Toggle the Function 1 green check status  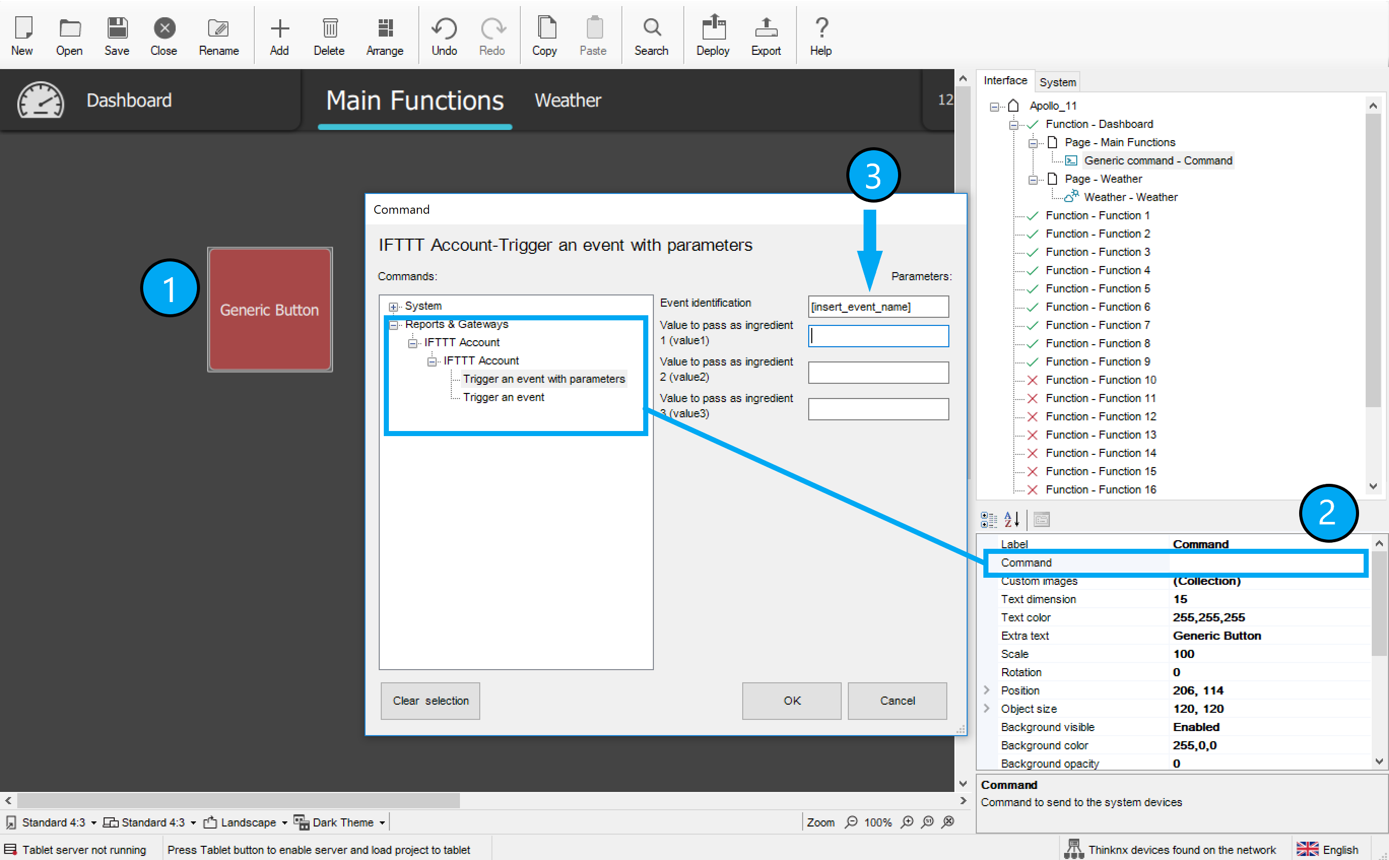click(1033, 216)
